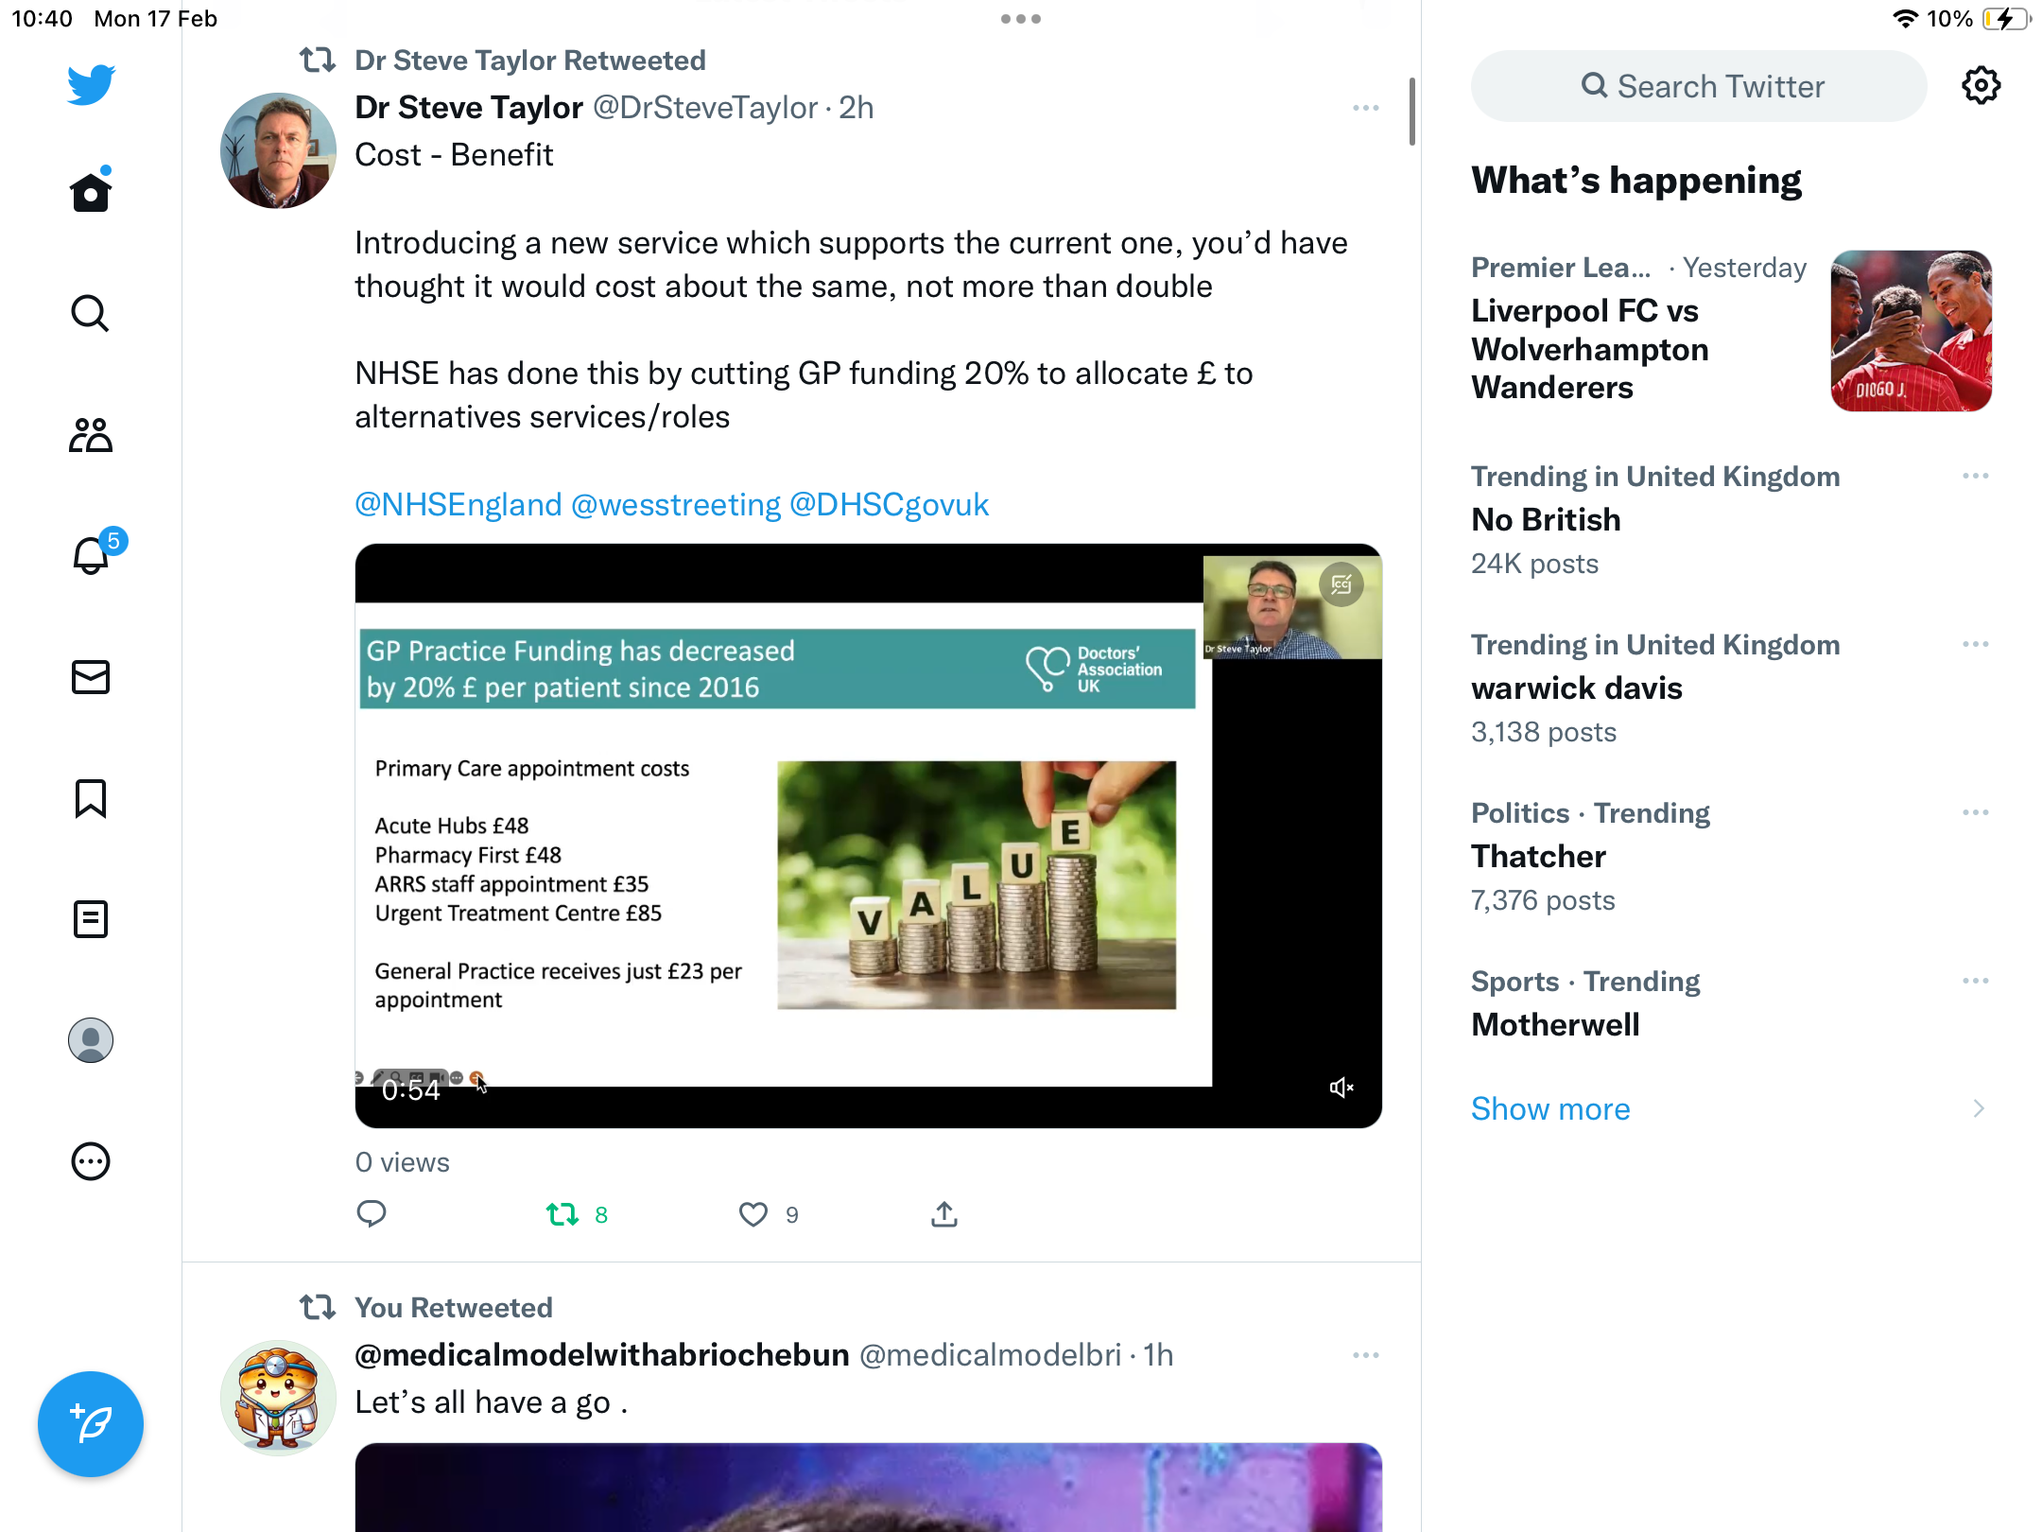Open the @wesstreeting mention
Viewport: 2042px width, 1532px height.
click(676, 504)
